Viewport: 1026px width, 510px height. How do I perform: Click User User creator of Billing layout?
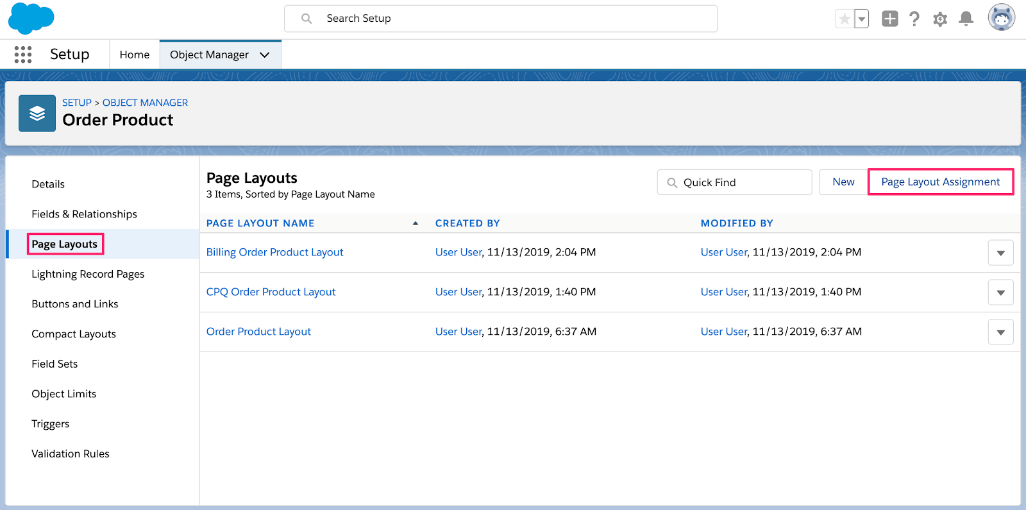point(458,252)
